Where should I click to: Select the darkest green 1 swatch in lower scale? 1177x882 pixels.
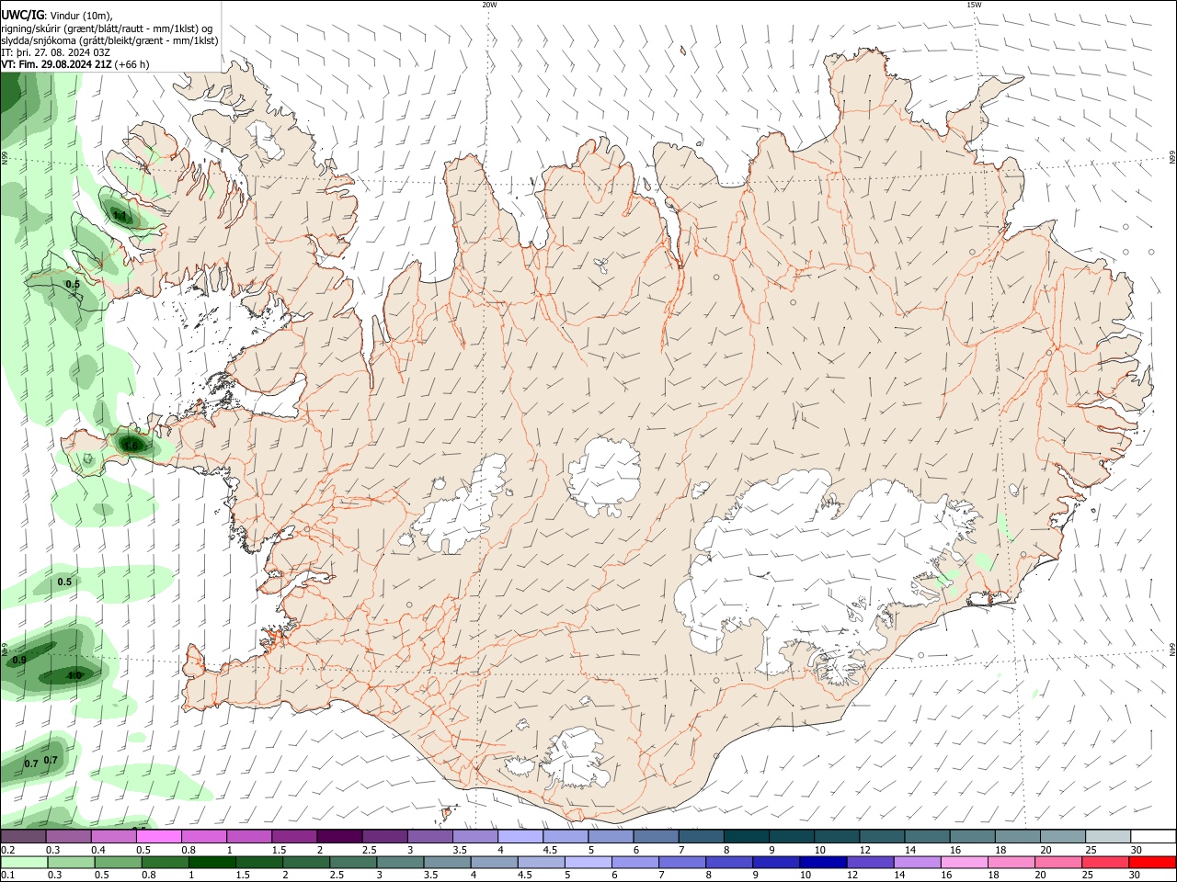click(211, 862)
